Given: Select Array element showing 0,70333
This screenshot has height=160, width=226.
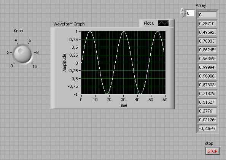Looking at the screenshot, I should click(207, 41).
